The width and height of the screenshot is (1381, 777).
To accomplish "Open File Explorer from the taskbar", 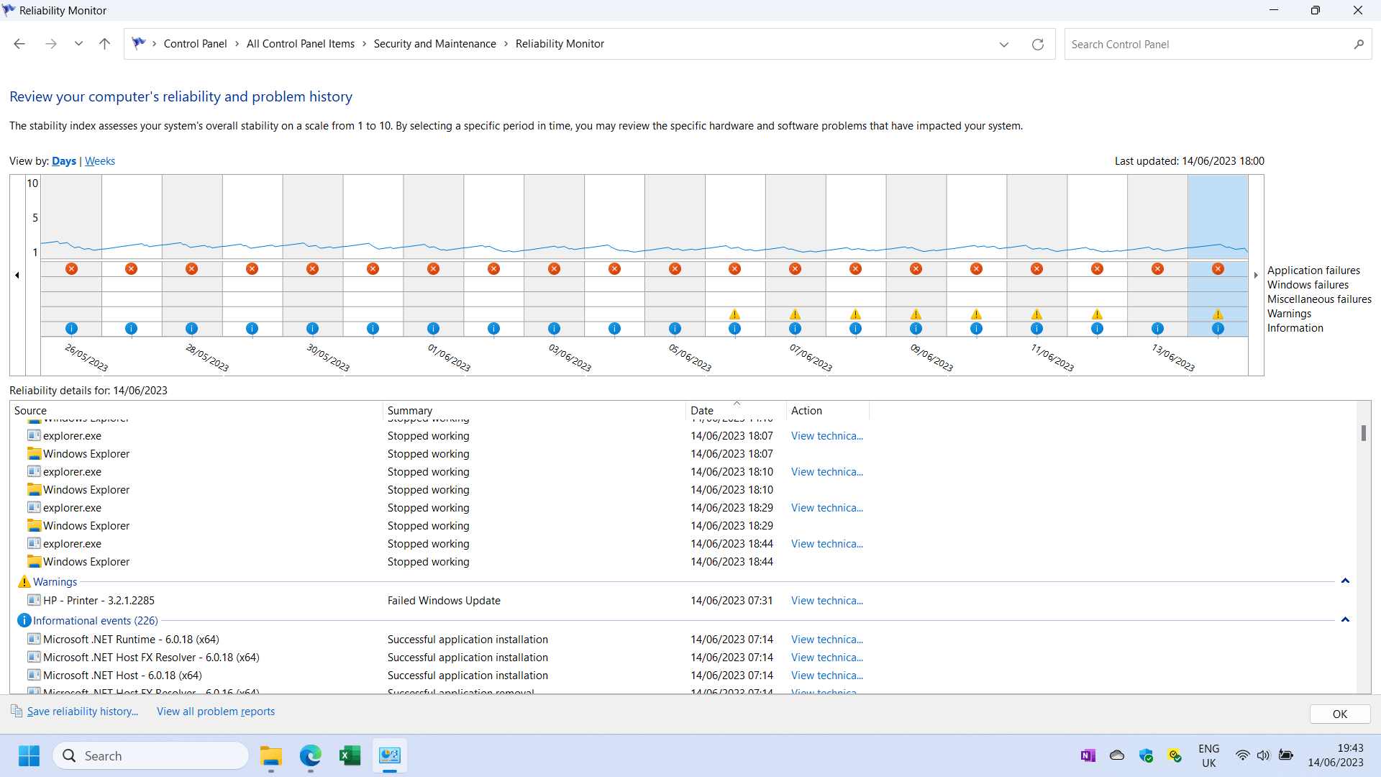I will (x=270, y=756).
